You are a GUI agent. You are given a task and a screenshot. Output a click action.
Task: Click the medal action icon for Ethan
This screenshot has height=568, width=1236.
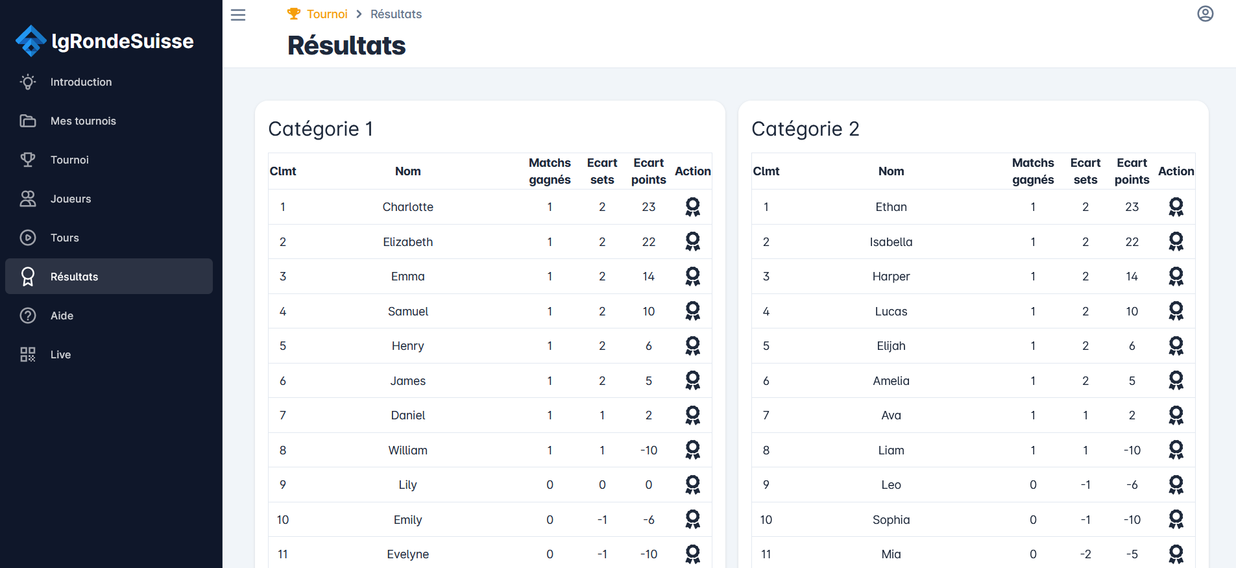click(1176, 207)
